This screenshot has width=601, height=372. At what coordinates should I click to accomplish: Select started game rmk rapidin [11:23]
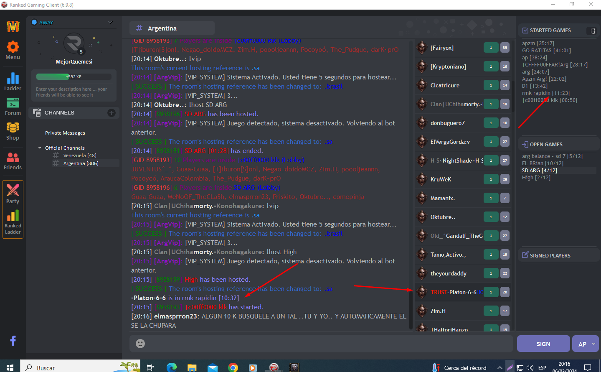pos(545,93)
